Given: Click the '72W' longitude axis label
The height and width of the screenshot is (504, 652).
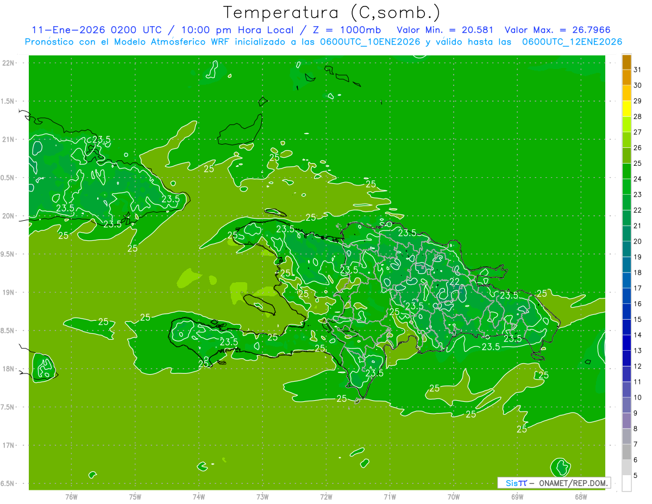Looking at the screenshot, I should tap(326, 496).
